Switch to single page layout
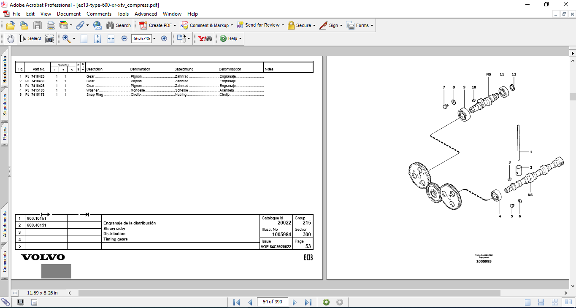 pos(528,302)
